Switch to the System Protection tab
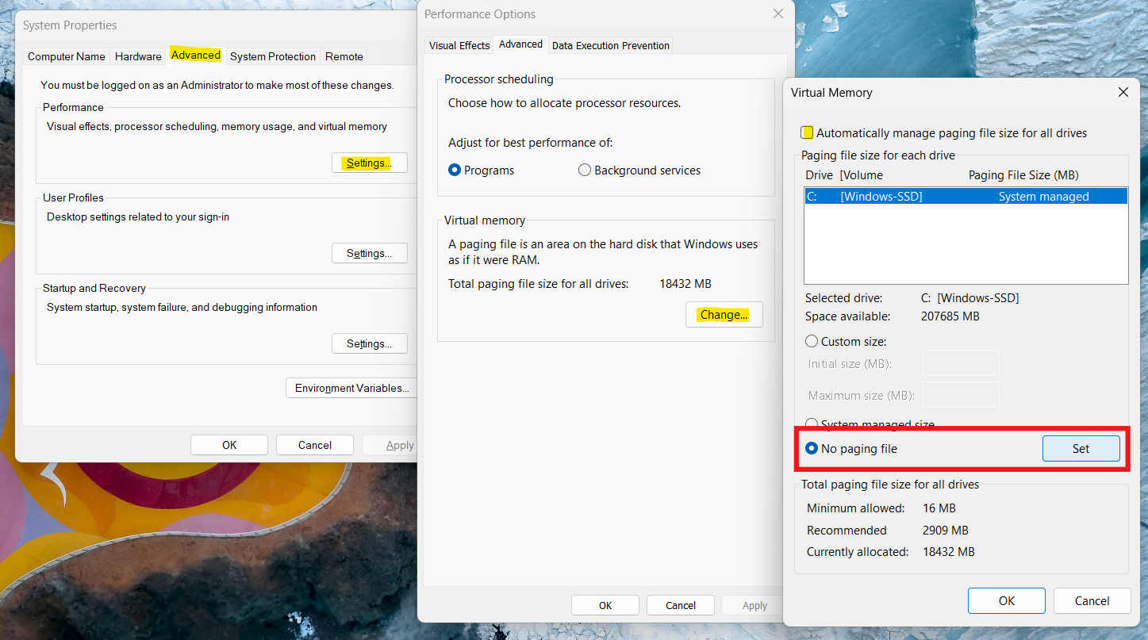Image resolution: width=1148 pixels, height=640 pixels. point(272,56)
